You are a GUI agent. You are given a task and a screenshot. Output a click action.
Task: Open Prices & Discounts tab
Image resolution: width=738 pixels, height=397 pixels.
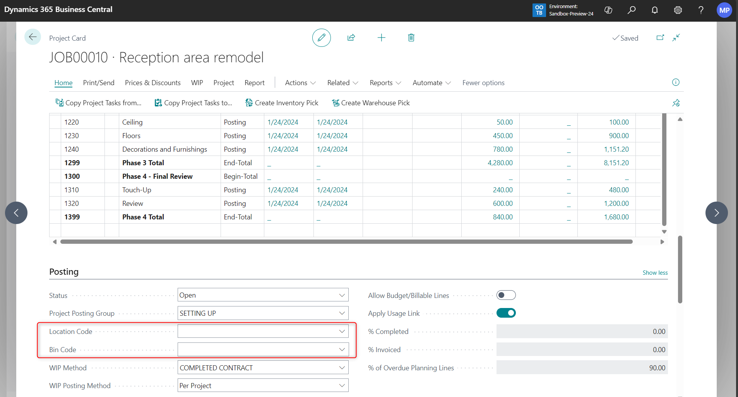(x=153, y=83)
